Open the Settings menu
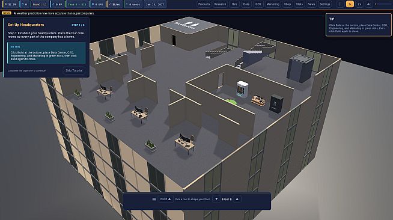 (325, 4)
